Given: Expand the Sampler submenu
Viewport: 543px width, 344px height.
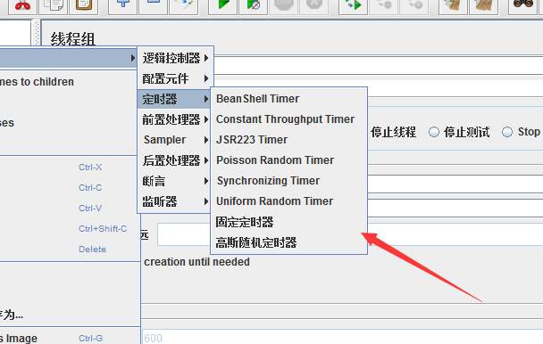Looking at the screenshot, I should pos(174,140).
